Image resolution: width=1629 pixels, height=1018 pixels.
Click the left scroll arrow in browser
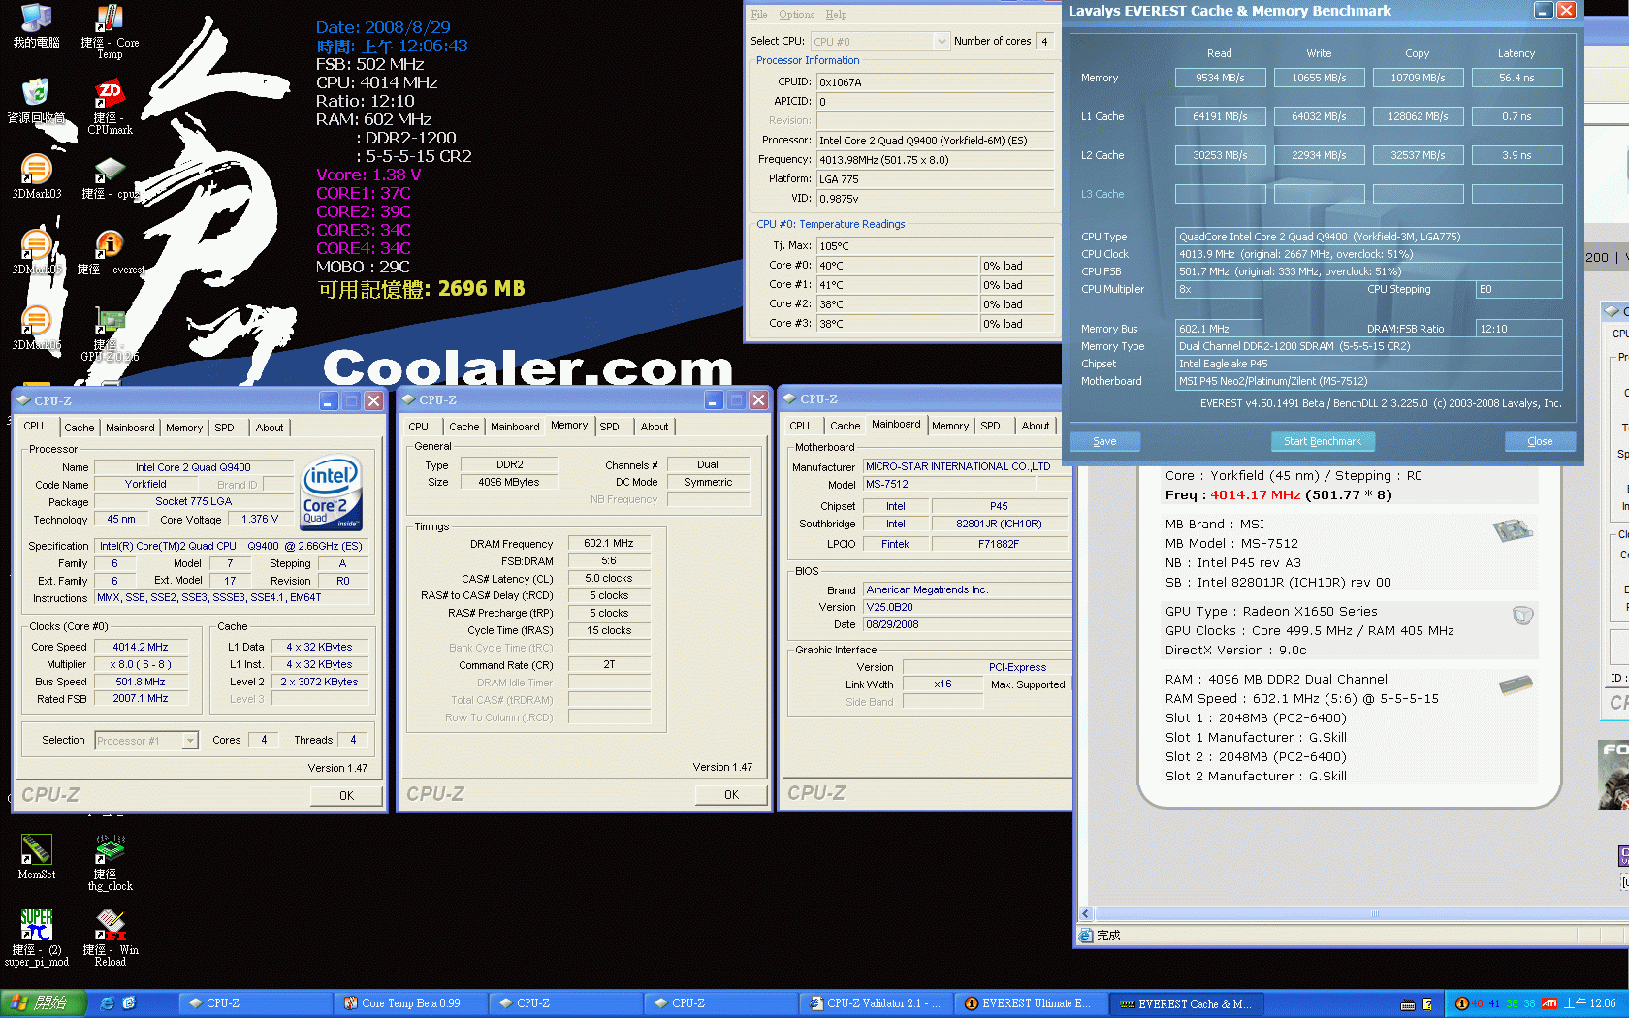pyautogui.click(x=1086, y=913)
